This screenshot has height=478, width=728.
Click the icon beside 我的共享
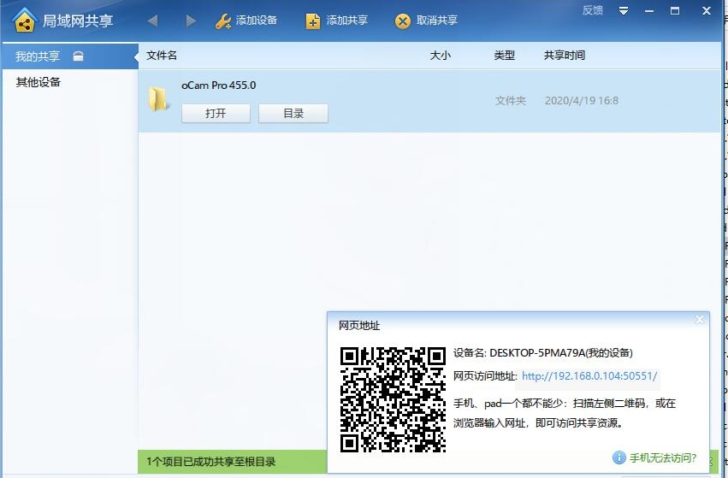[78, 56]
